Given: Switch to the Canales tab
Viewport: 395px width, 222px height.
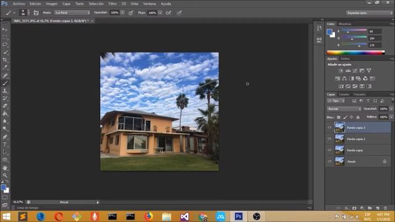Looking at the screenshot, I should tap(344, 94).
